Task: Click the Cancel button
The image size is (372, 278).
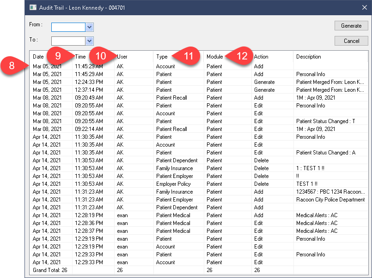Action: (351, 41)
